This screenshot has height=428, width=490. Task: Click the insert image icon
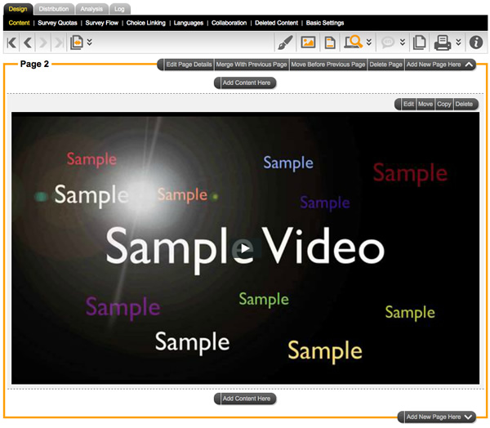tap(308, 42)
